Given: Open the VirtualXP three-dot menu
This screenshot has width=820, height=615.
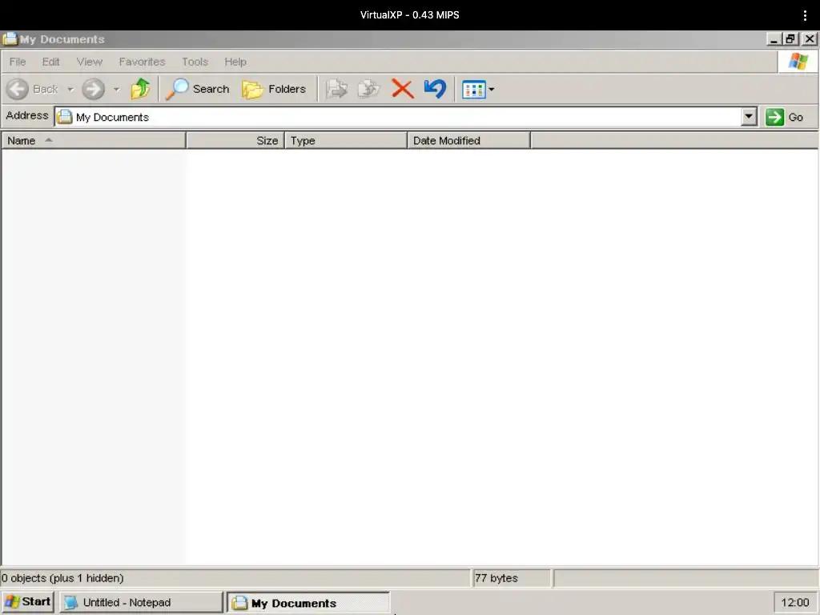Looking at the screenshot, I should [805, 15].
